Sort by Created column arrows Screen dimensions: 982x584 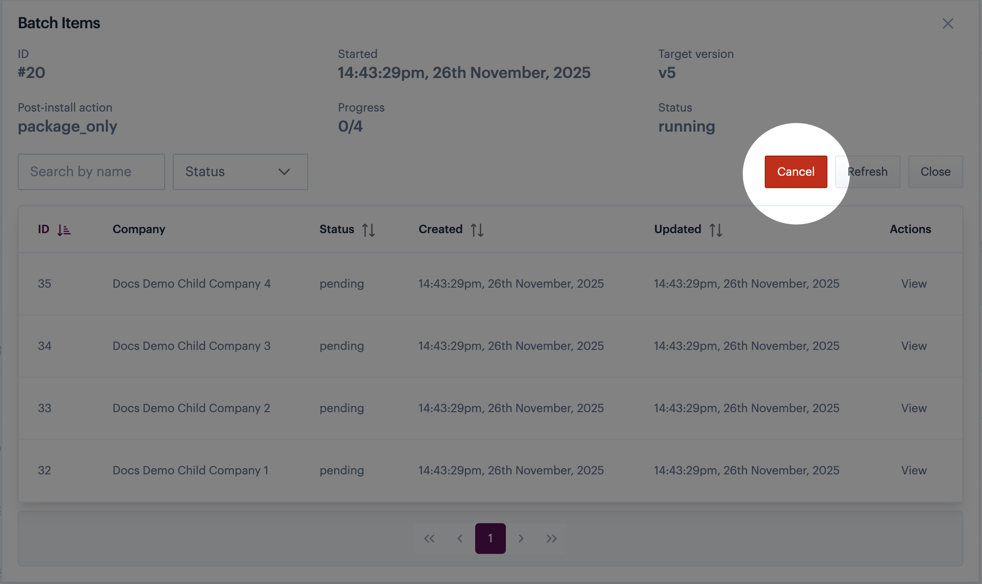tap(477, 230)
